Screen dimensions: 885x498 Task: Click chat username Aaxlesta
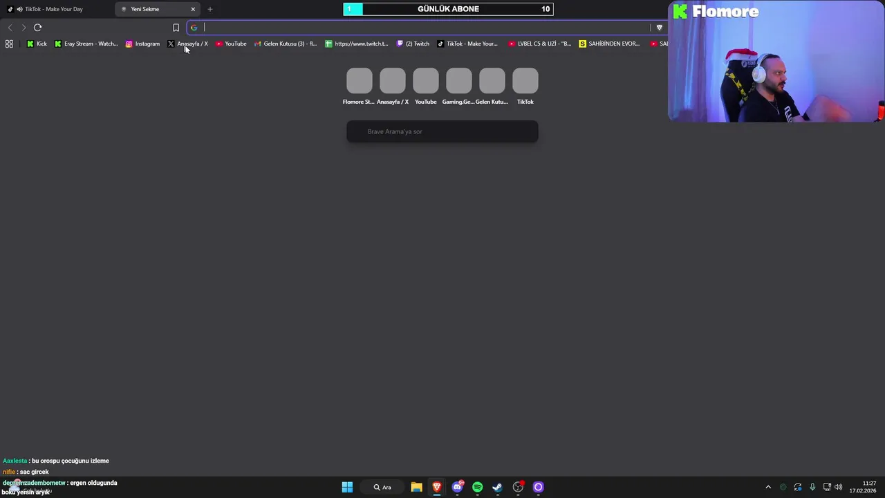pyautogui.click(x=15, y=461)
